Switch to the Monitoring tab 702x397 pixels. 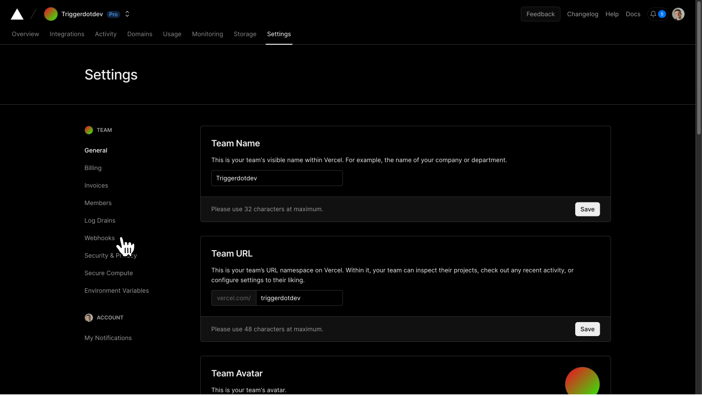click(x=208, y=34)
